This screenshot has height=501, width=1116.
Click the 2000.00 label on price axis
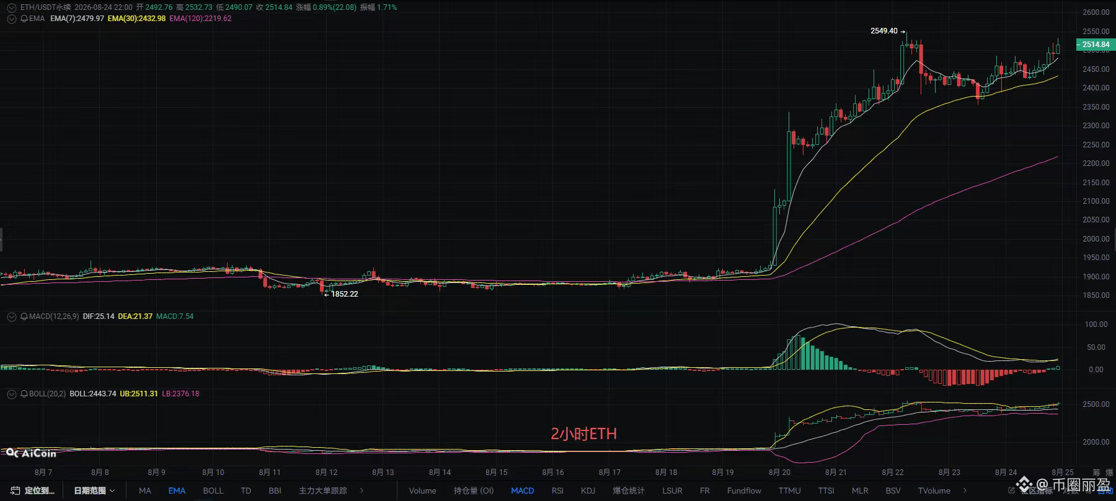[1096, 239]
